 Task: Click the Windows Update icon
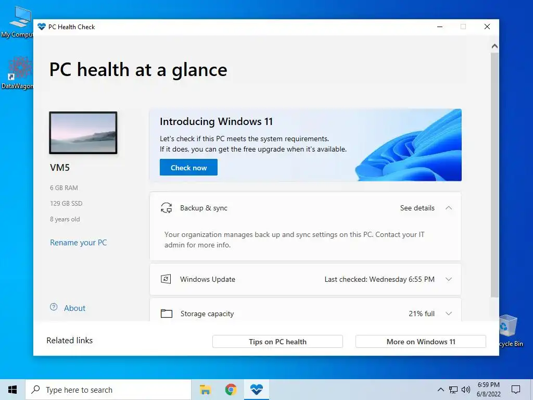(166, 279)
